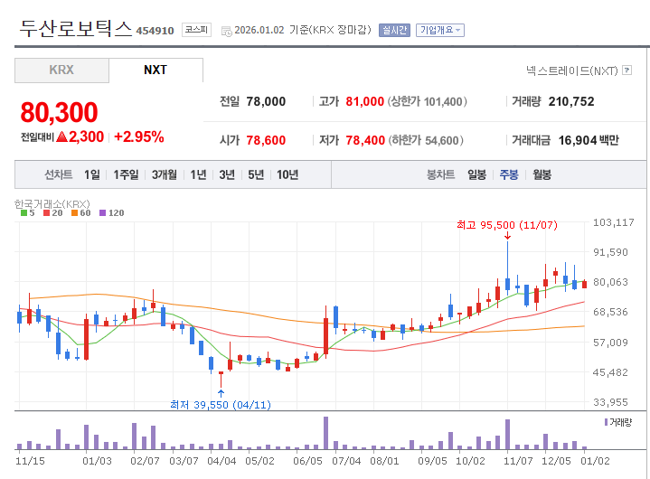Show the 1주일 line chart
This screenshot has height=479, width=650.
pos(126,174)
